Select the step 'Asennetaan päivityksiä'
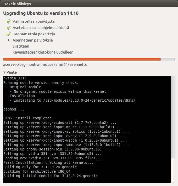 pos(33,40)
